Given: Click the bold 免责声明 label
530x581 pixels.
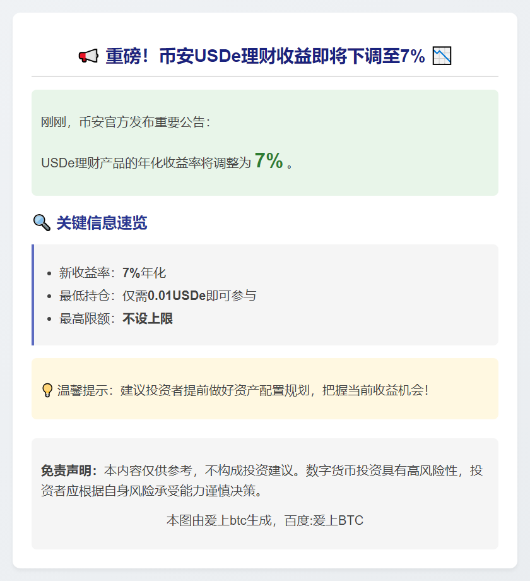Looking at the screenshot, I should tap(68, 470).
